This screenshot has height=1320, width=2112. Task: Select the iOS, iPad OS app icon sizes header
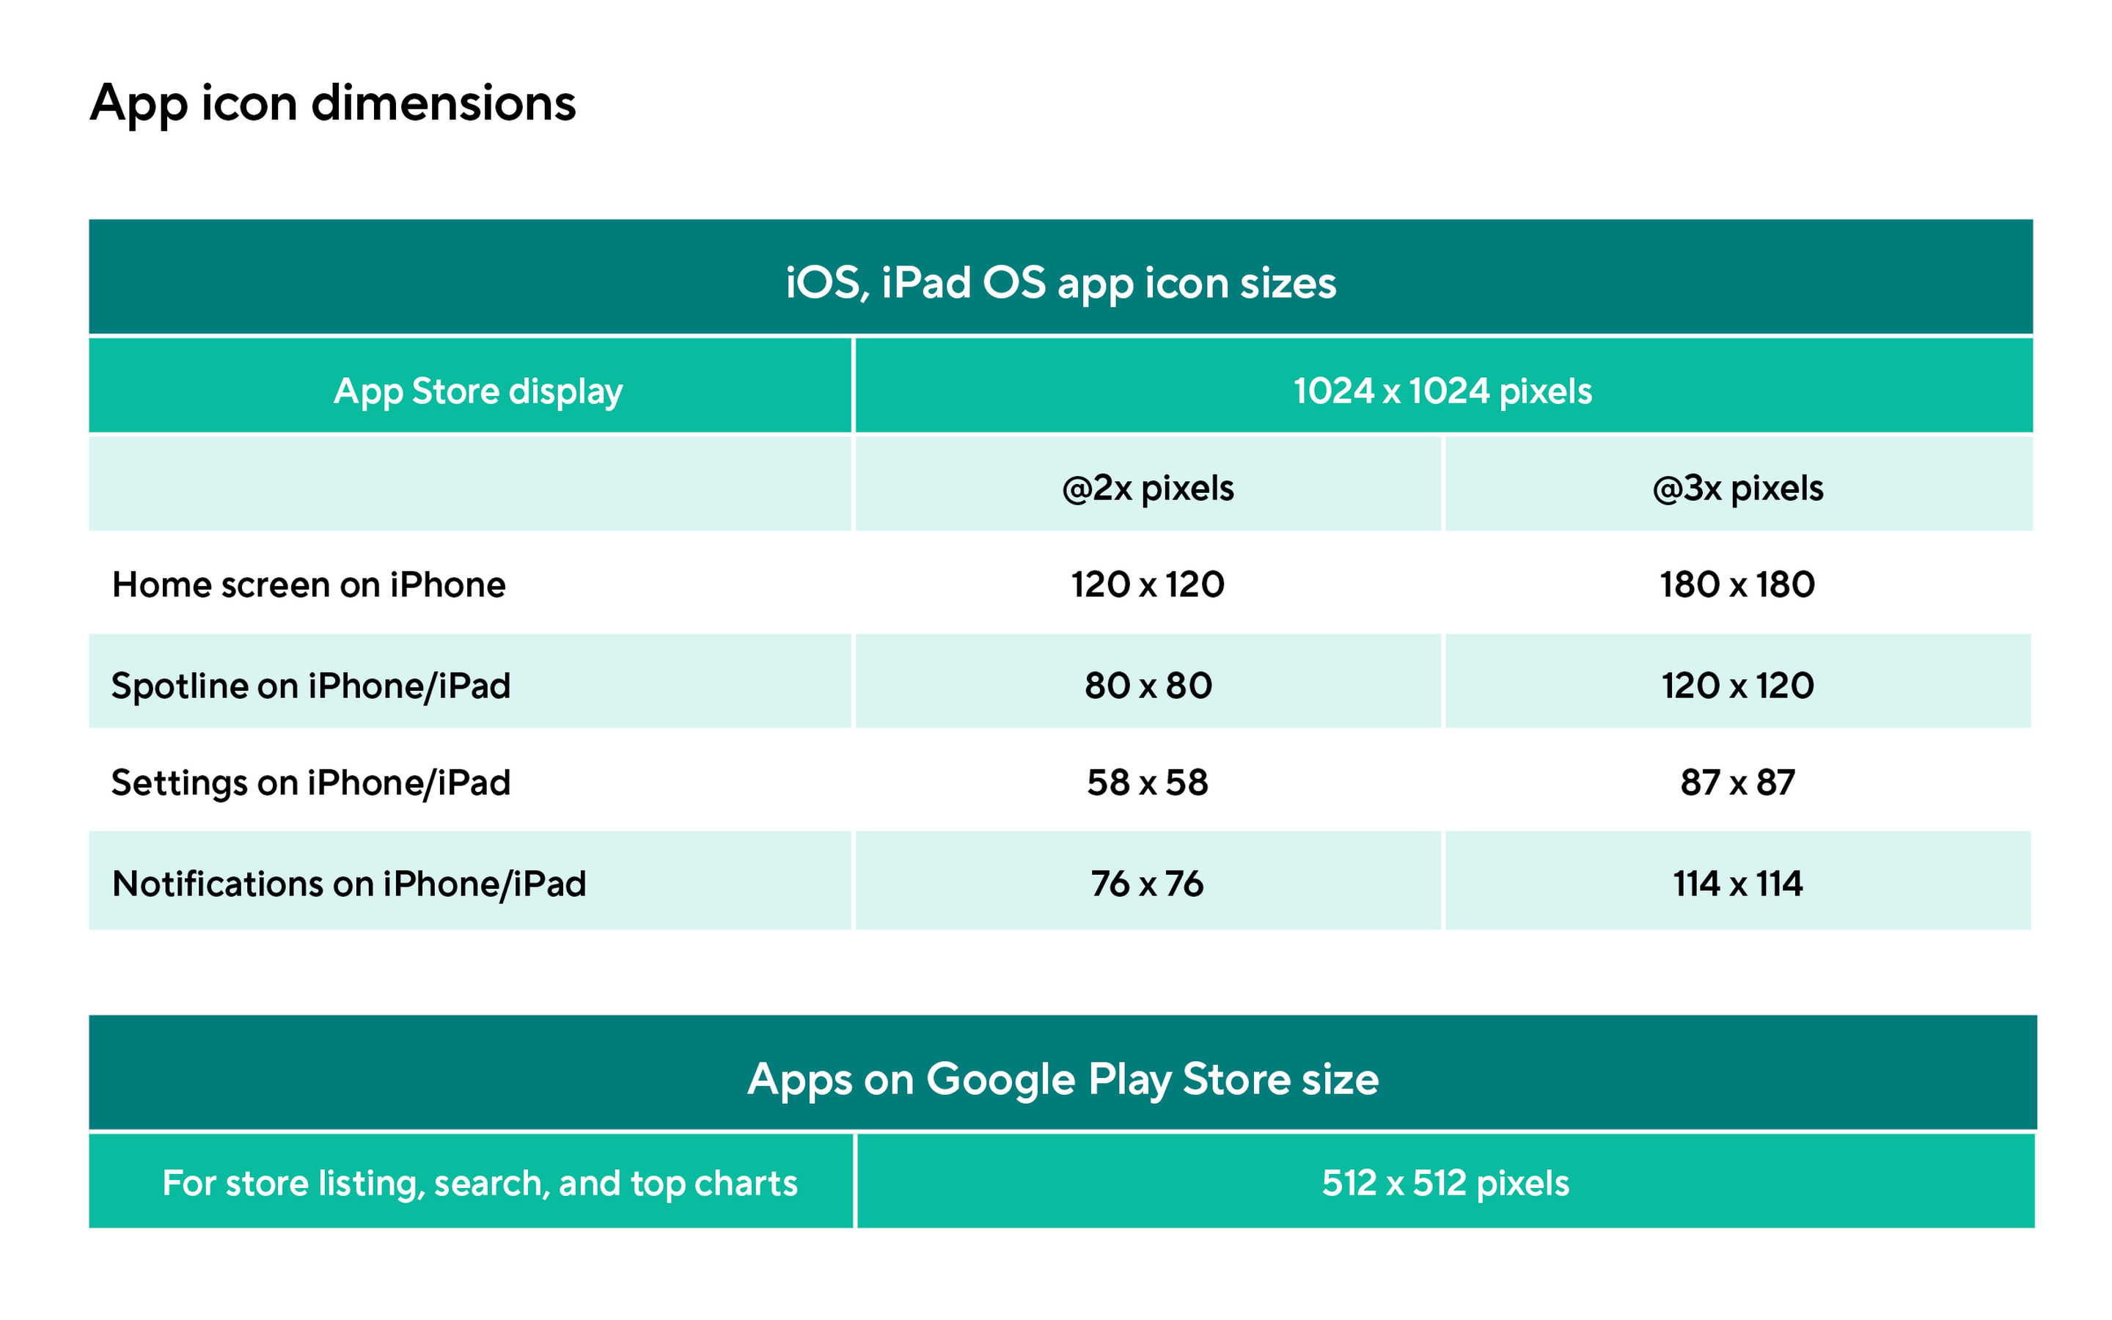[x=1060, y=276]
